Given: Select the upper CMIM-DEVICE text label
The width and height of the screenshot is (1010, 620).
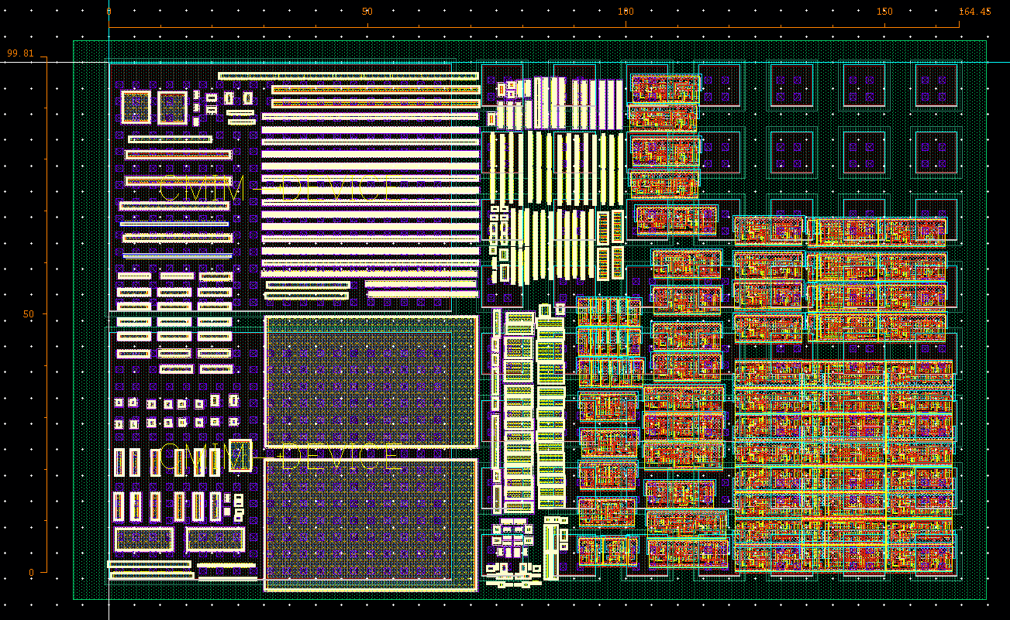Looking at the screenshot, I should pos(281,189).
